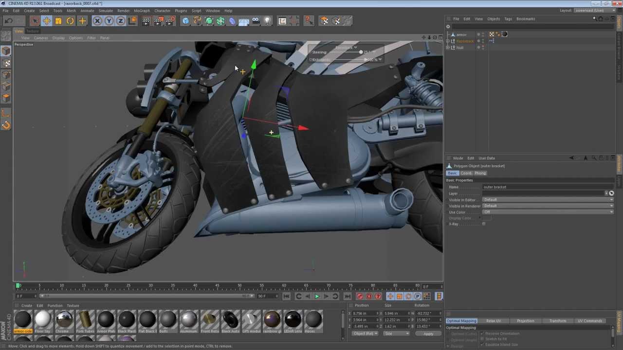Expand the Razorback object hierarchy
Viewport: 623px width, 350px height.
448,41
